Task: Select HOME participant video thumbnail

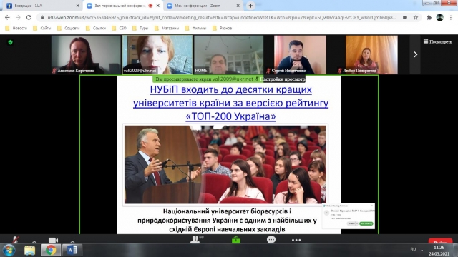Action: coord(229,54)
